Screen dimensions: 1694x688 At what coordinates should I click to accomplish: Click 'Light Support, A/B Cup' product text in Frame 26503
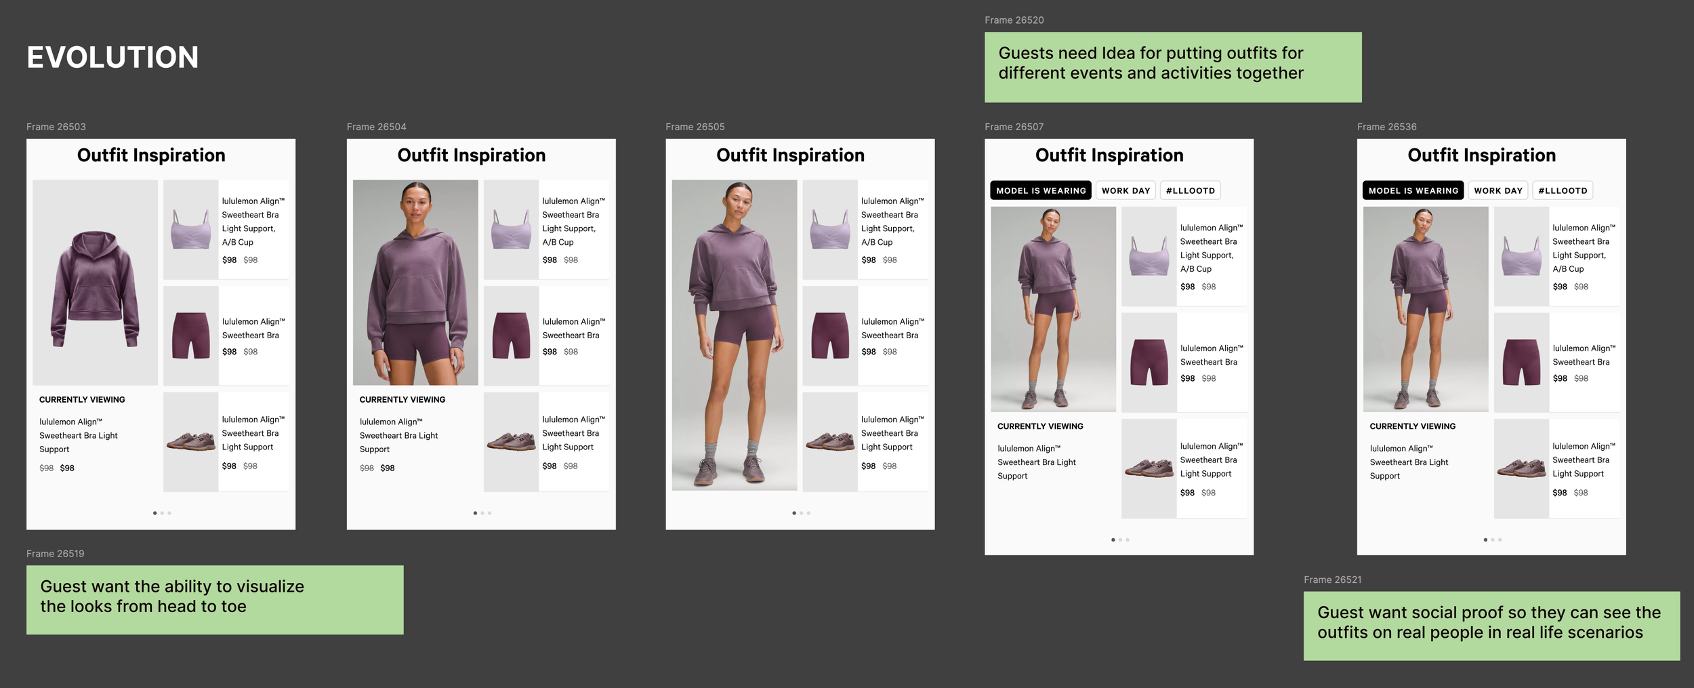pos(249,235)
